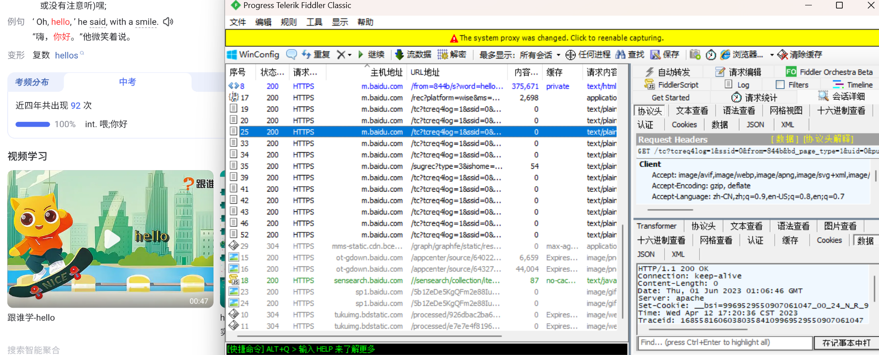879x355 pixels.
Task: Click the comment speech bubble icon
Action: (x=291, y=55)
